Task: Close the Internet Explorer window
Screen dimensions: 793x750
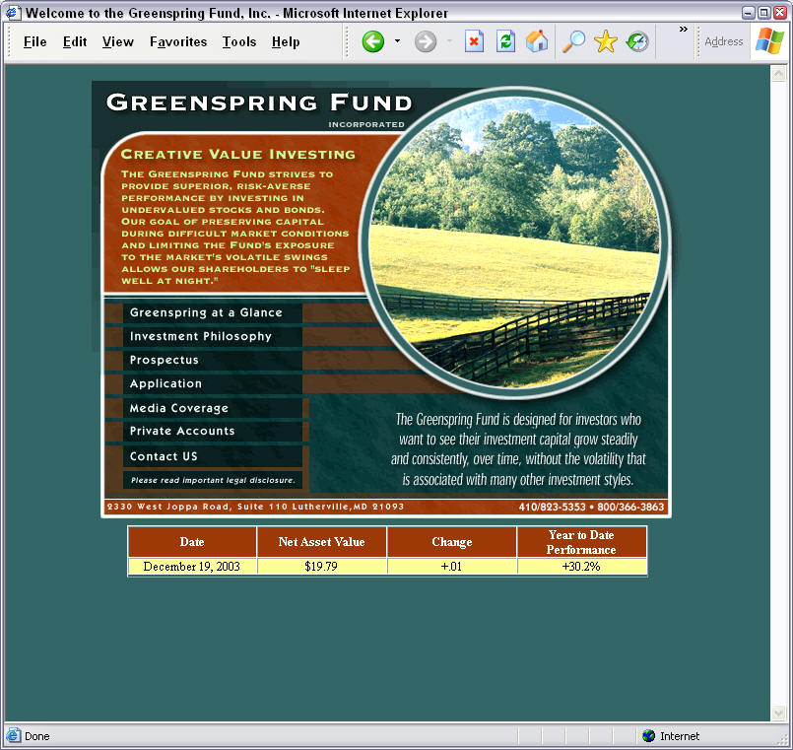Action: coord(780,13)
